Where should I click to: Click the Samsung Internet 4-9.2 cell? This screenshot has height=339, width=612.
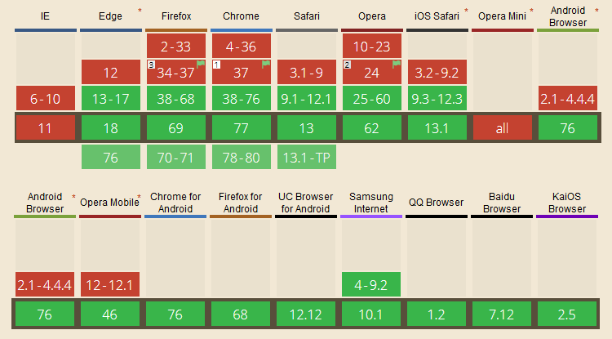(x=372, y=285)
